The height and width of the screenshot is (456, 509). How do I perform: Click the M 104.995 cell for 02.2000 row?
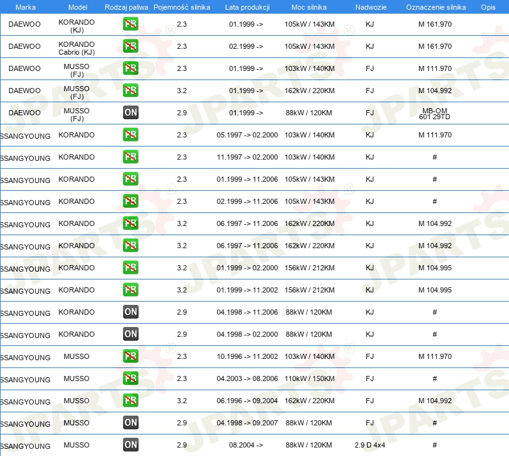pyautogui.click(x=435, y=268)
